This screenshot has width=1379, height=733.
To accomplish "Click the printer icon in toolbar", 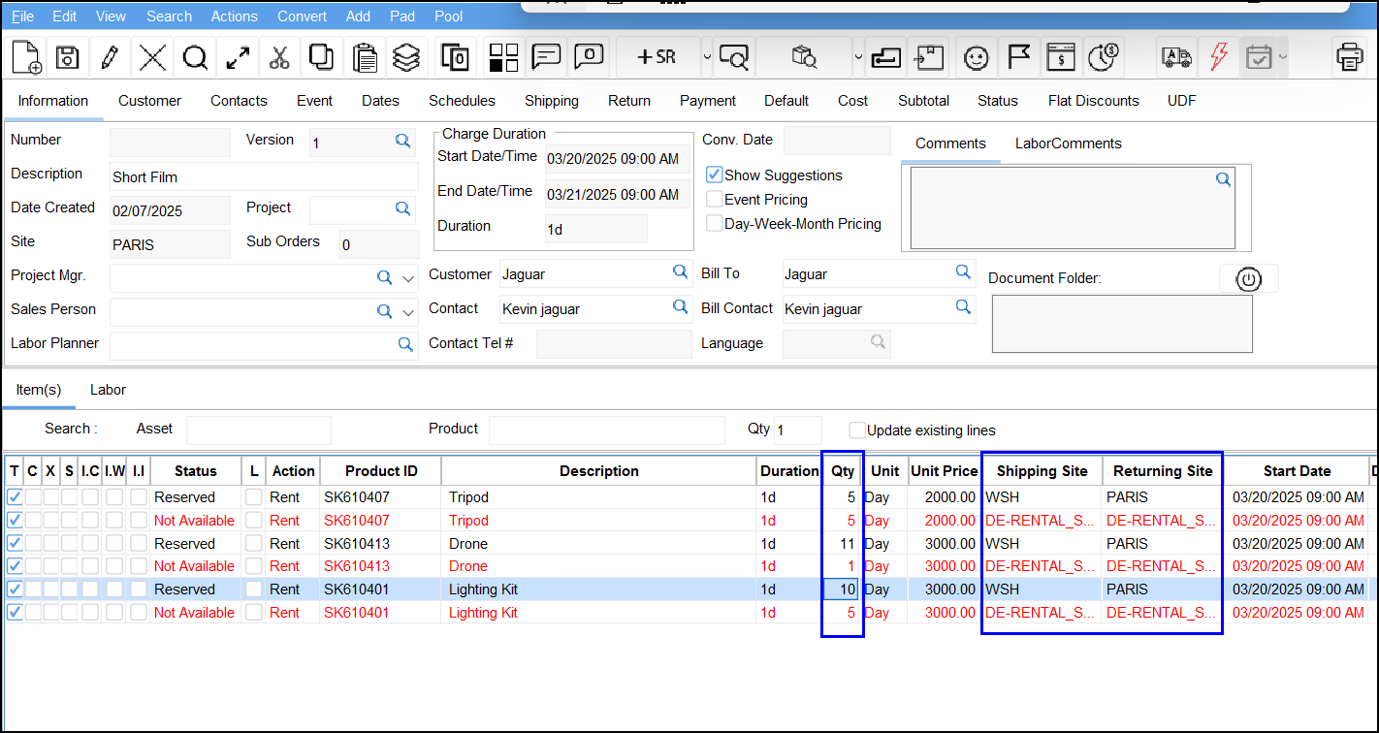I will point(1349,57).
